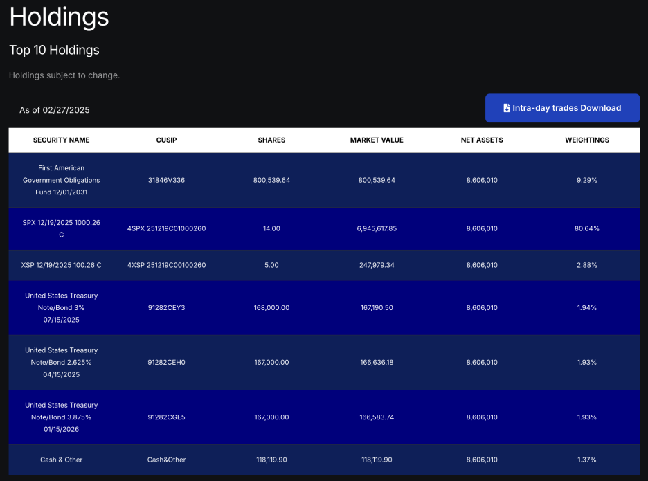Click the As of 02/27/2025 date text
This screenshot has width=648, height=481.
point(55,110)
